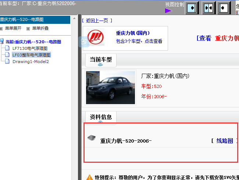Screen dimensions: 239x180
Task: Click the right-arrow view control button
Action: pos(192,8)
